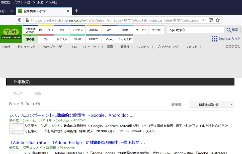242x154 pixels.
Task: Open the 全カテゴリ category list
Action: click(233, 46)
